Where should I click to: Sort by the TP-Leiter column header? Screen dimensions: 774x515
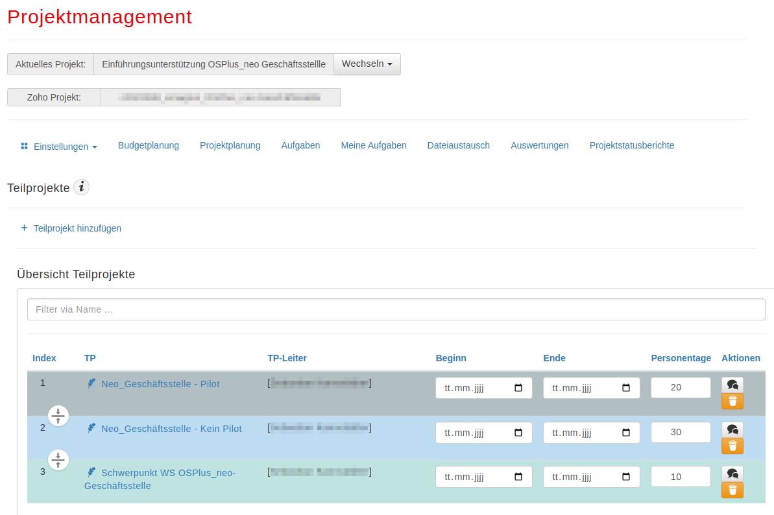pos(287,358)
